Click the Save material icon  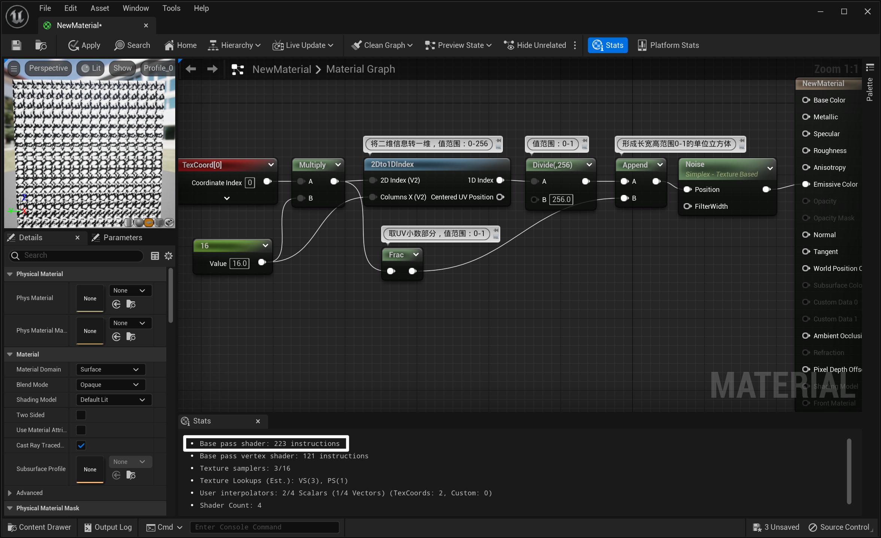pyautogui.click(x=16, y=45)
